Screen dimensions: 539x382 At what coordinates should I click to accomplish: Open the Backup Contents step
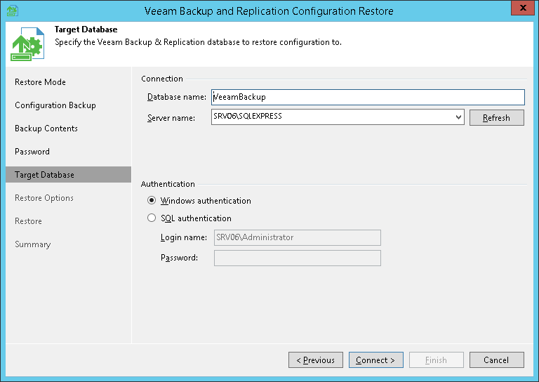click(46, 129)
